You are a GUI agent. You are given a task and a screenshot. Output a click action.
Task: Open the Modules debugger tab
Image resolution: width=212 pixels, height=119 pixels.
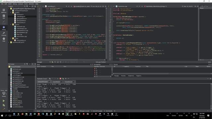pos(123,76)
